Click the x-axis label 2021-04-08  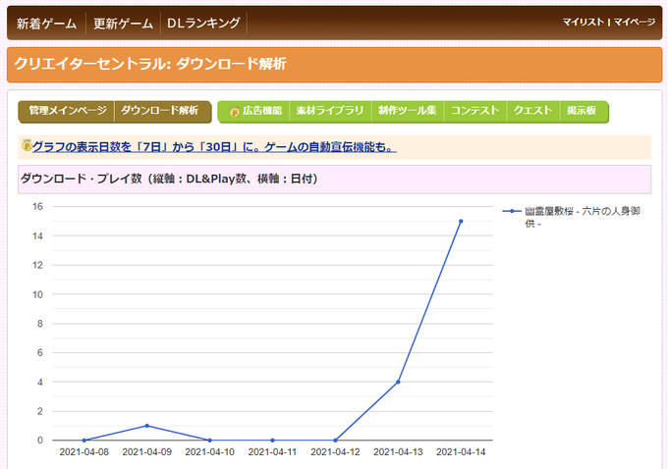84,452
